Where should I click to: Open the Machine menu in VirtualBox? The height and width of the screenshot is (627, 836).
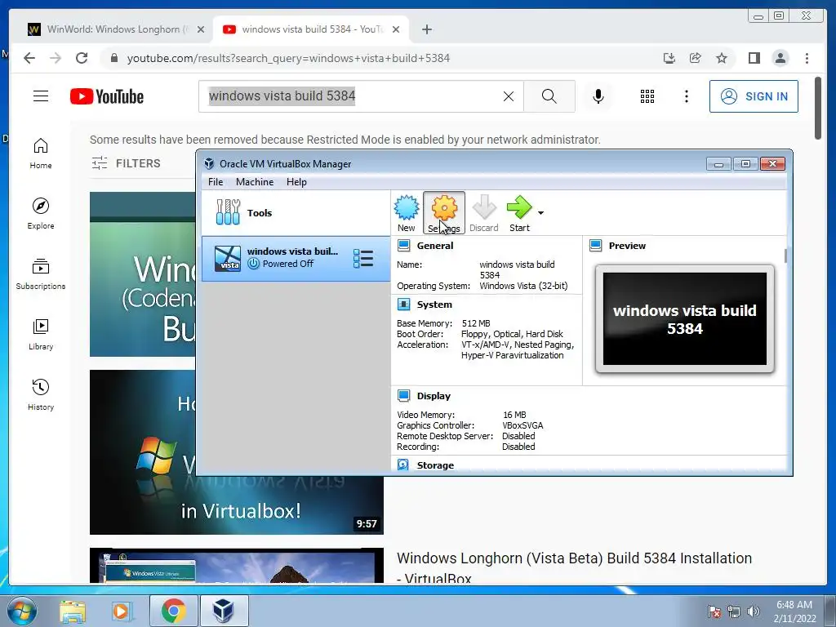click(x=255, y=182)
